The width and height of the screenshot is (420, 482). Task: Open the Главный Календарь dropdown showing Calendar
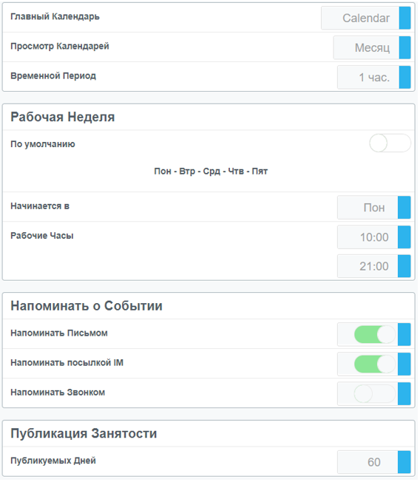click(360, 18)
